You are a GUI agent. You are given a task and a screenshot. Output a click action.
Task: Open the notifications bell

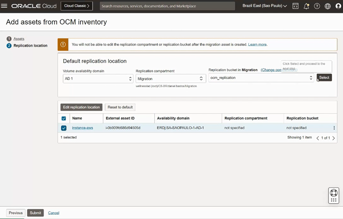[x=307, y=6]
